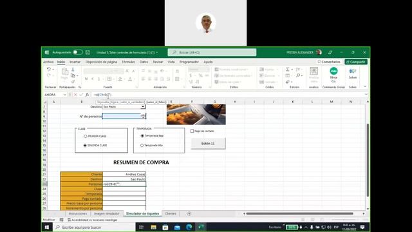
Task: Click the cell containing Andres Casas
Action: tap(124, 174)
